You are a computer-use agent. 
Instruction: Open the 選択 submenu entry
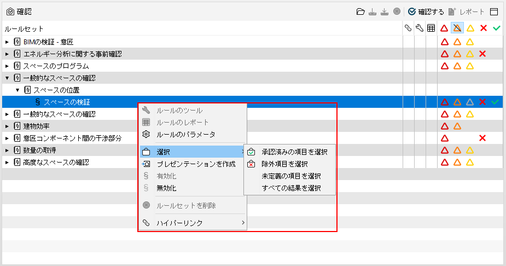coord(193,152)
